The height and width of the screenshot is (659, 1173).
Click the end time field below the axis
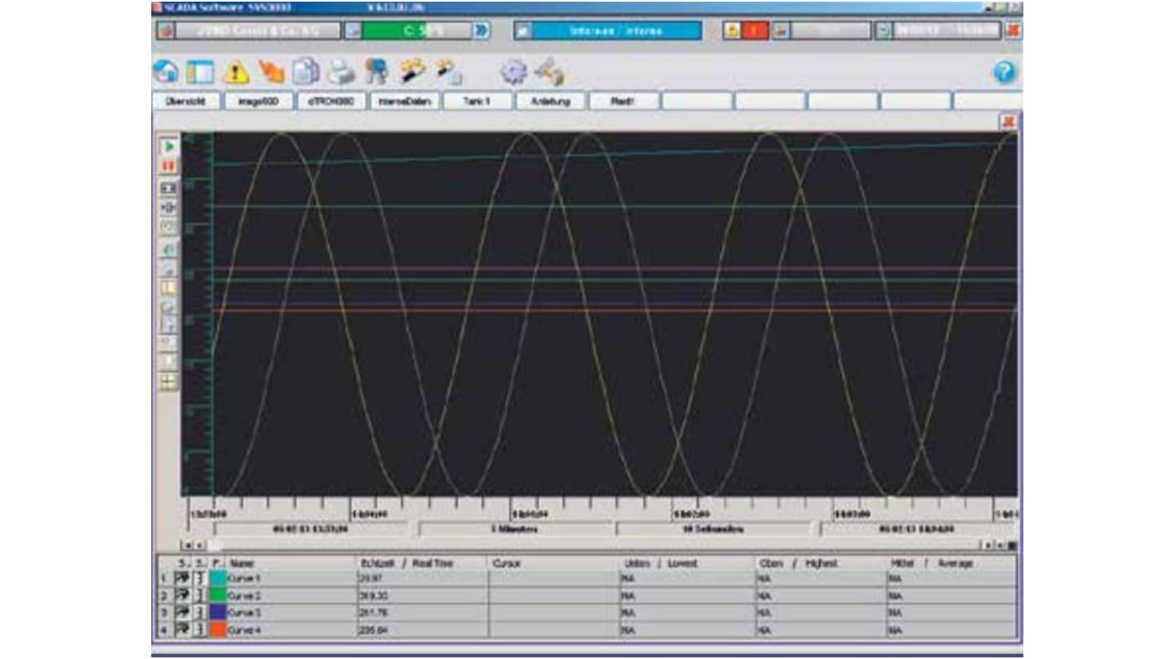click(x=916, y=529)
